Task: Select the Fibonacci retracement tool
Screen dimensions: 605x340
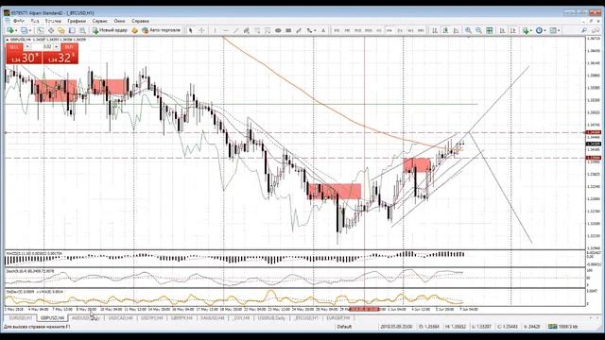Action: [x=256, y=30]
